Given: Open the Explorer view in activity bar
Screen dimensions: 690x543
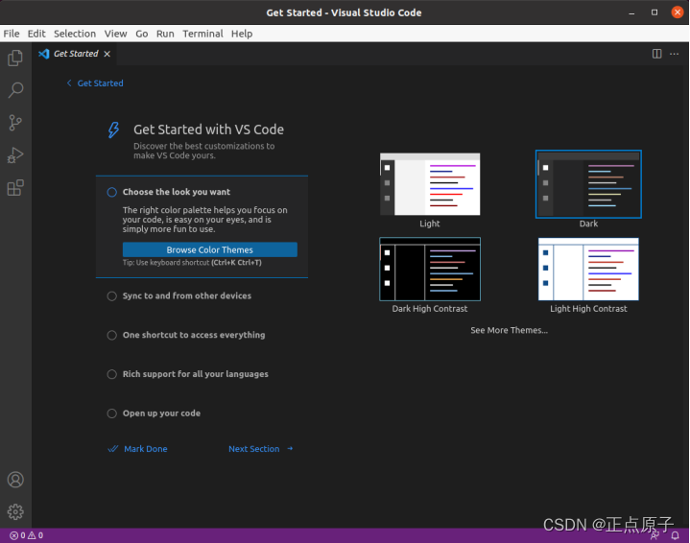Looking at the screenshot, I should (15, 58).
